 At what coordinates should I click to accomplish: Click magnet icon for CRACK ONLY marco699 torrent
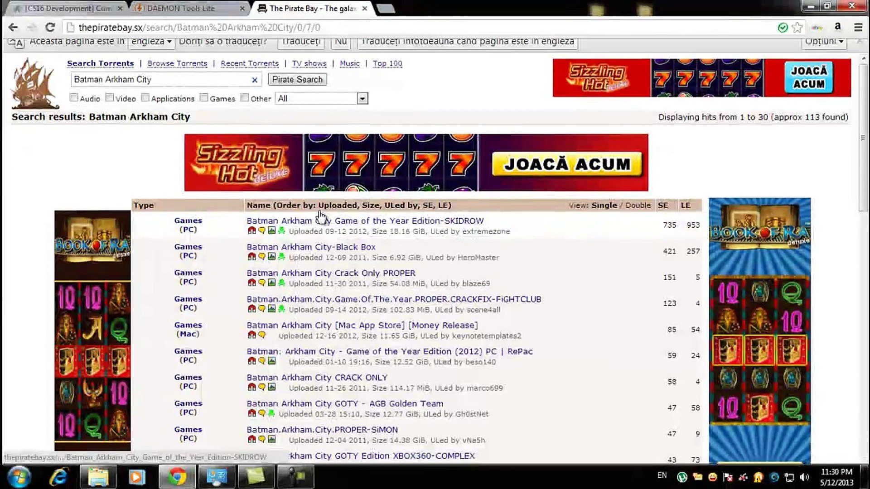pyautogui.click(x=252, y=387)
